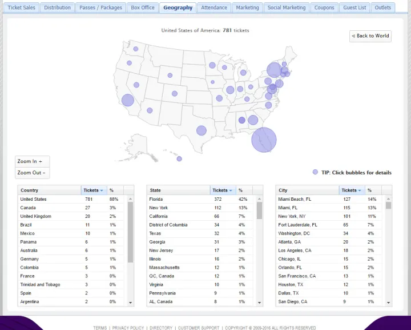Click City table scroll-up arrow
The width and height of the screenshot is (411, 330).
[x=389, y=199]
